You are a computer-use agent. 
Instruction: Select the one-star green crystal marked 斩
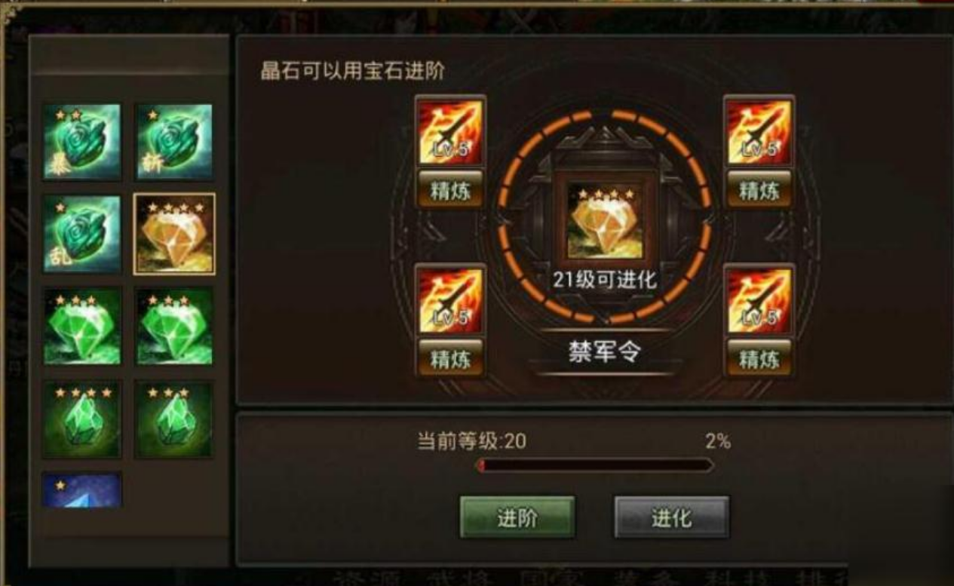[x=173, y=142]
